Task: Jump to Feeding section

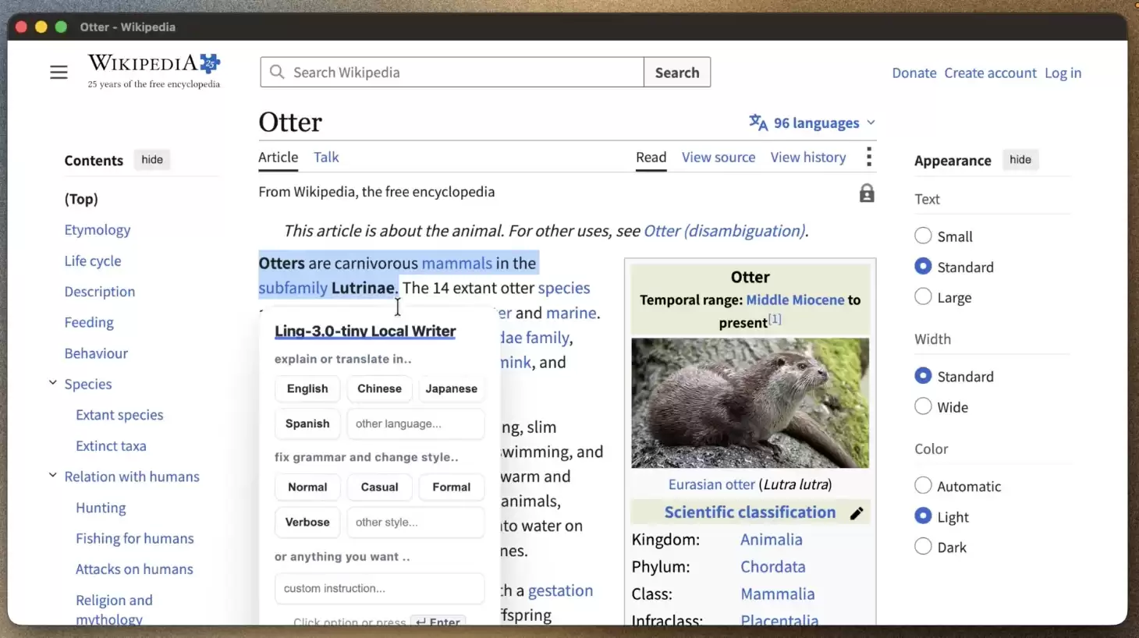Action: click(x=89, y=322)
